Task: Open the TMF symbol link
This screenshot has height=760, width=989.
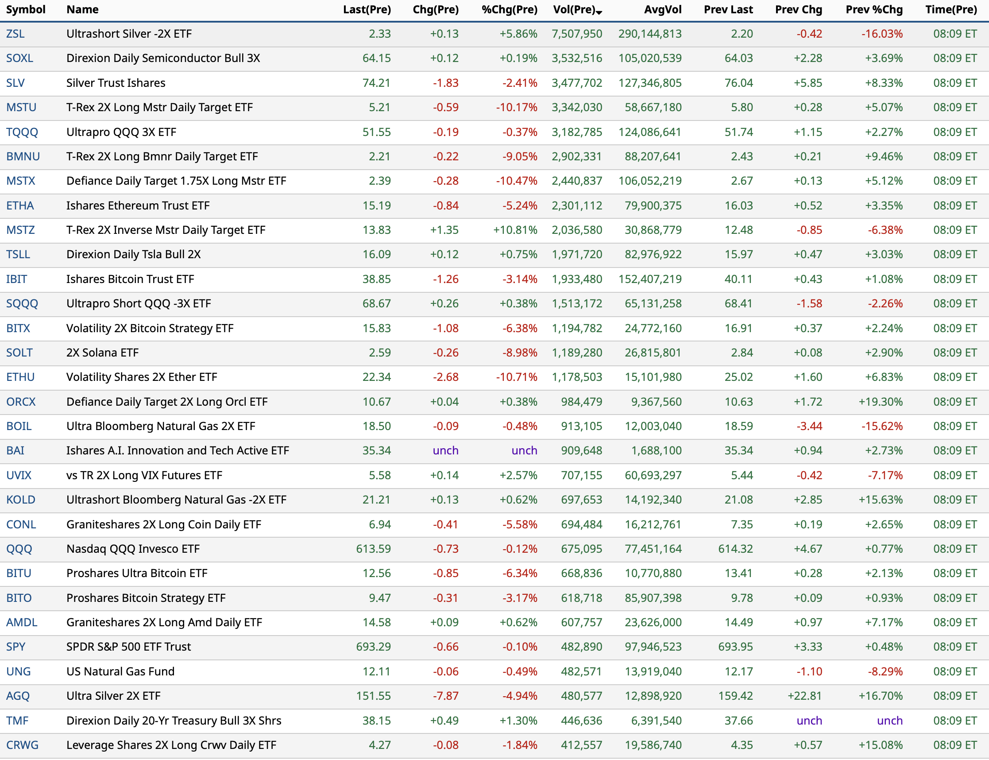Action: (x=17, y=721)
